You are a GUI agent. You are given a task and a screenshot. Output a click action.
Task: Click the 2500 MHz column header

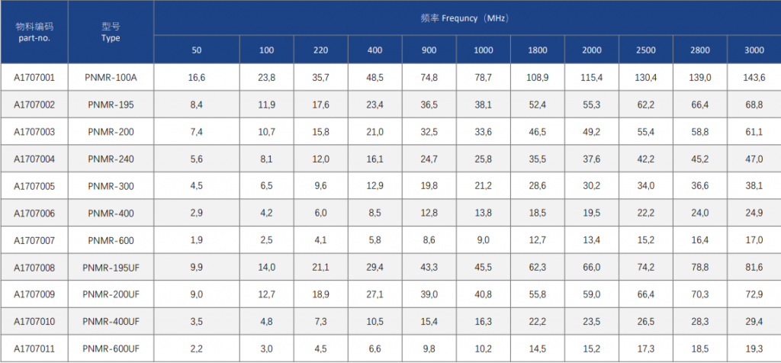pyautogui.click(x=645, y=50)
